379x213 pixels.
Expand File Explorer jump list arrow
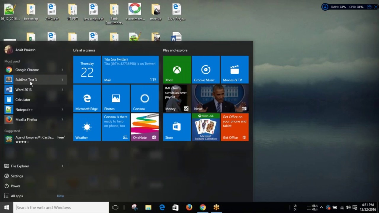(62, 166)
